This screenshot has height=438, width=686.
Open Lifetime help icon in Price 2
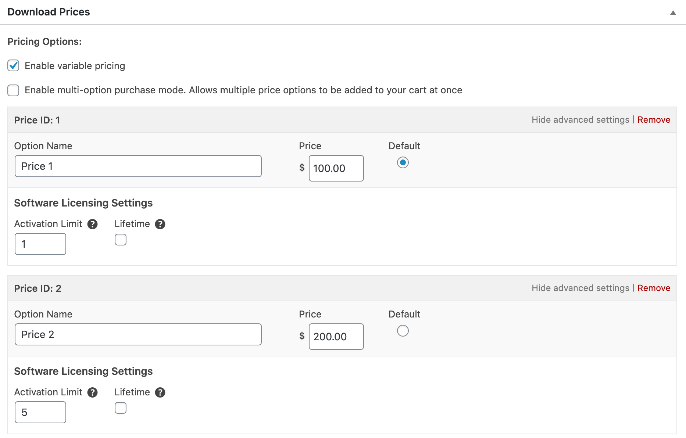160,392
